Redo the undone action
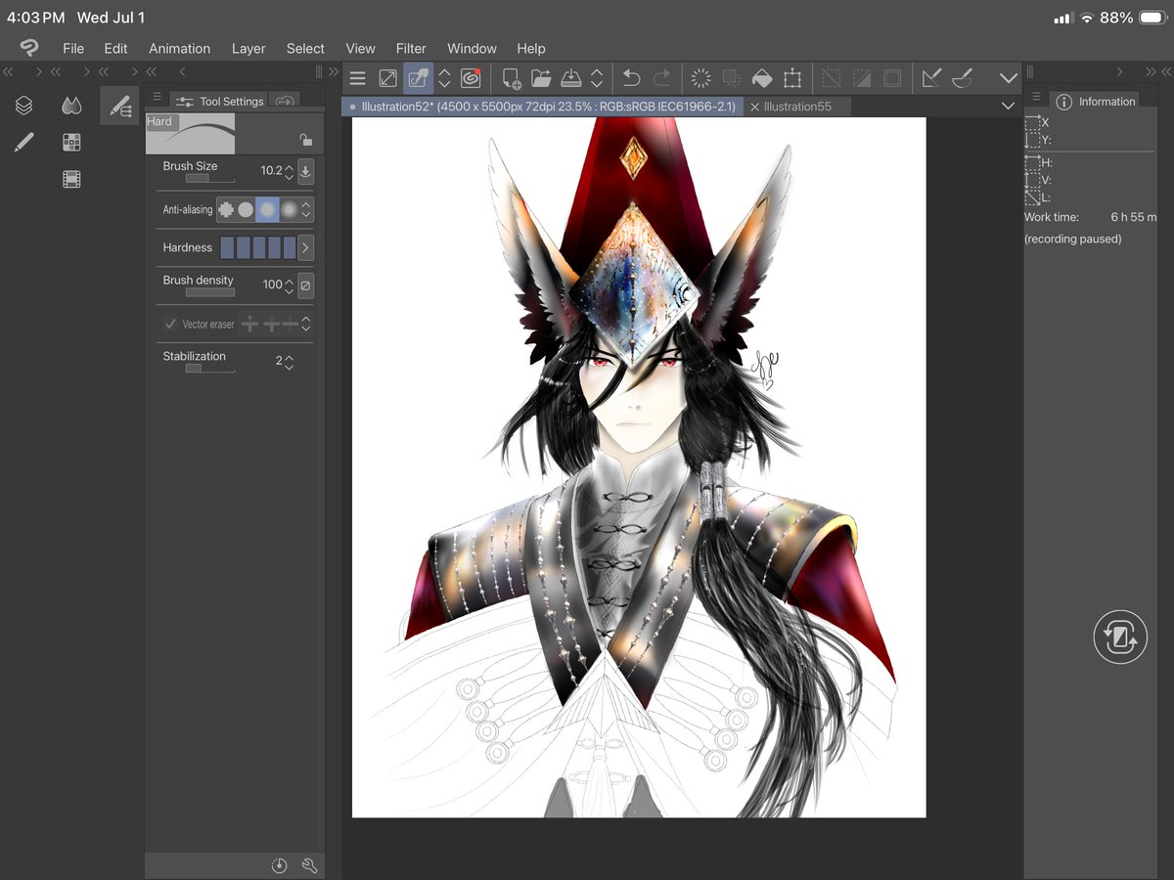Viewport: 1174px width, 880px height. pos(662,78)
